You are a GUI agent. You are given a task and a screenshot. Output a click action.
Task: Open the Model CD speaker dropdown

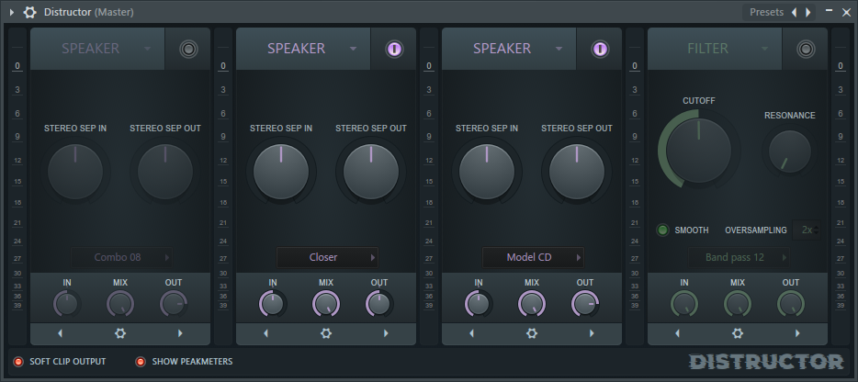pos(532,257)
